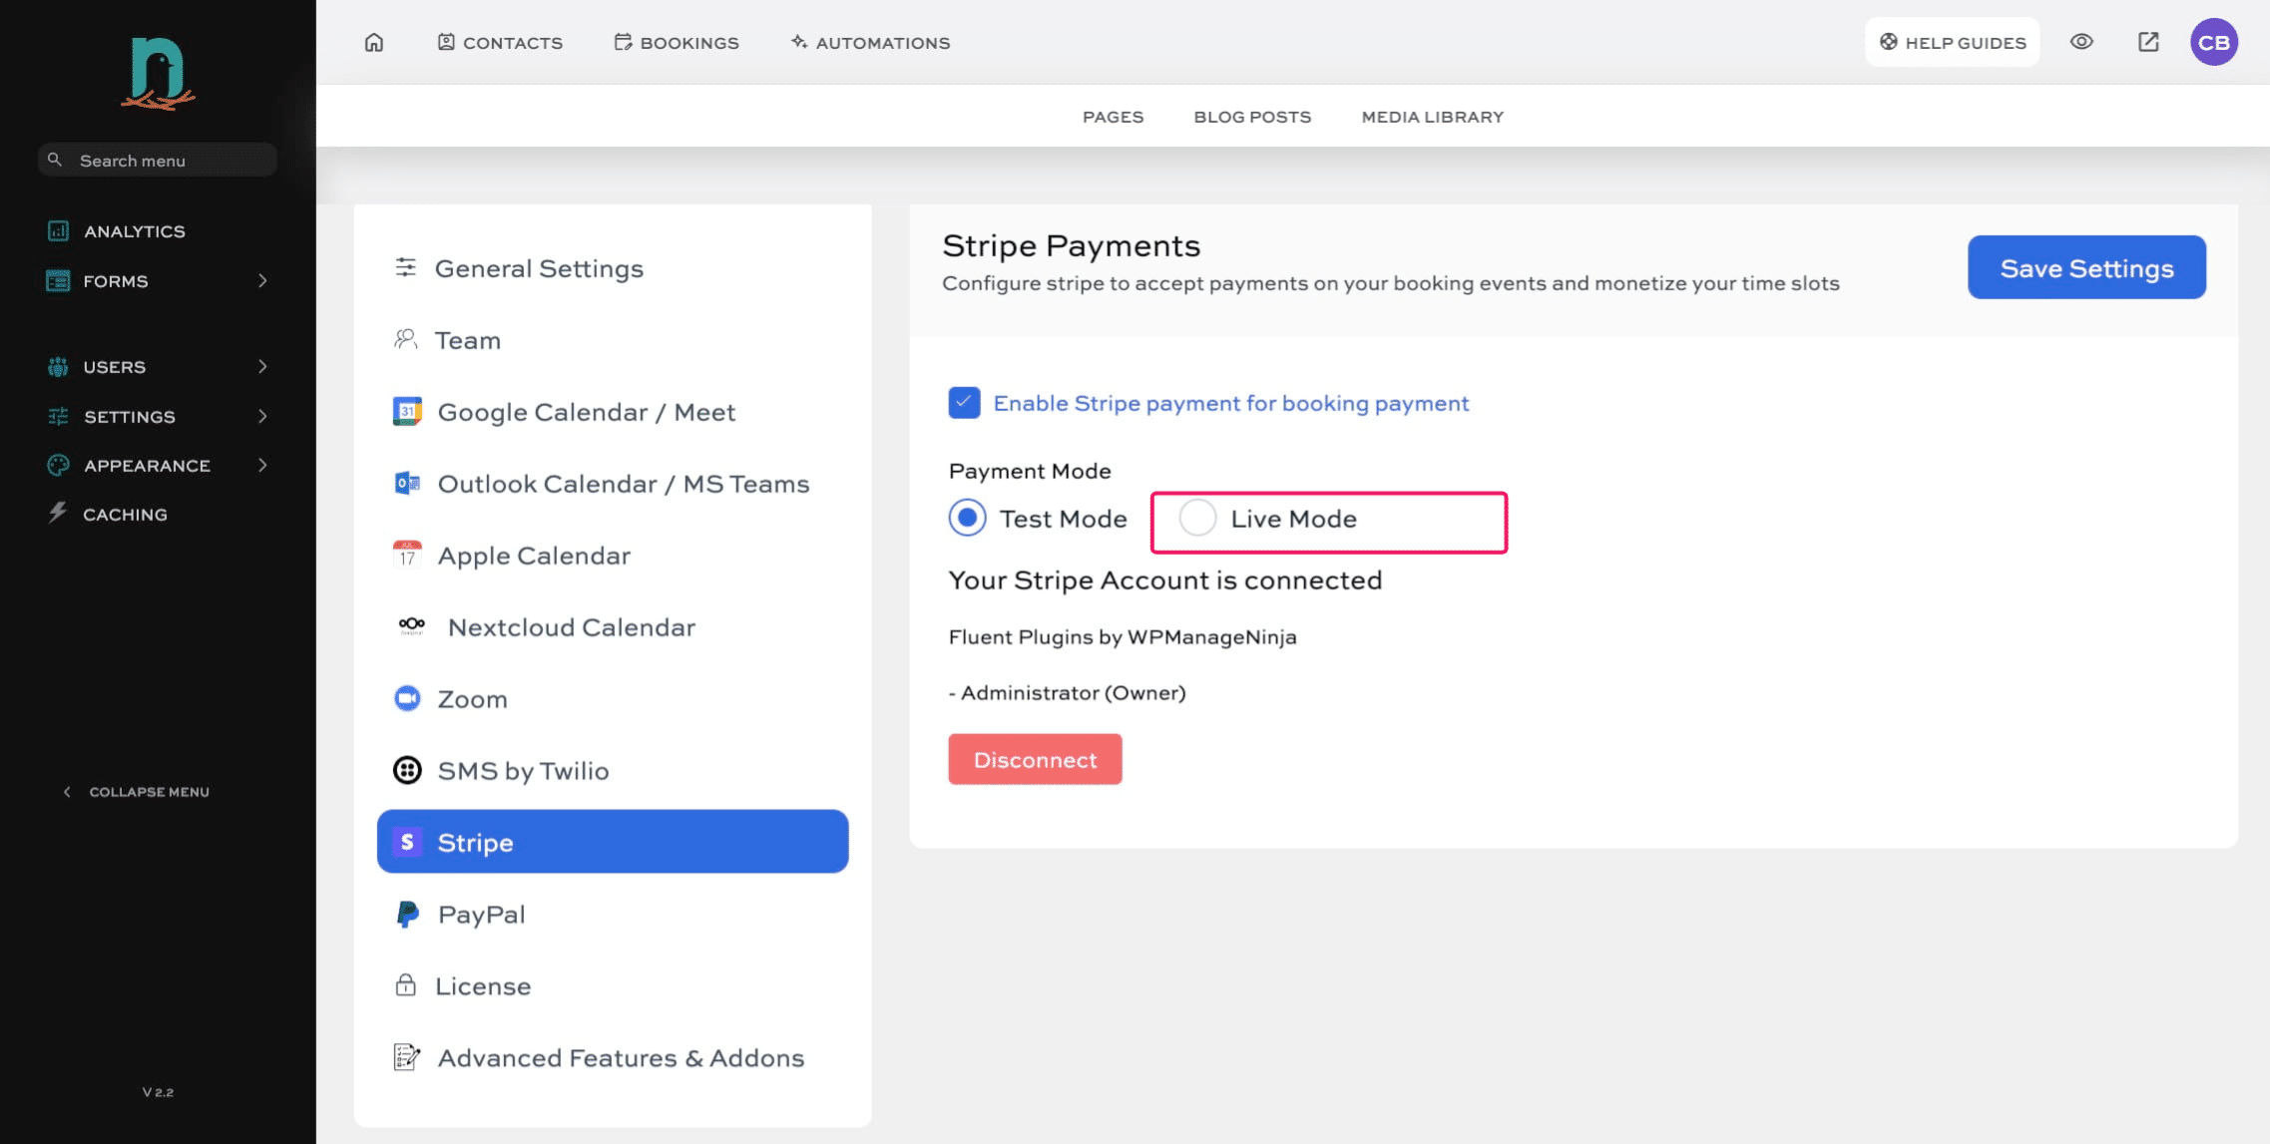
Task: Expand the APPEARANCE sidebar section
Action: coord(157,465)
